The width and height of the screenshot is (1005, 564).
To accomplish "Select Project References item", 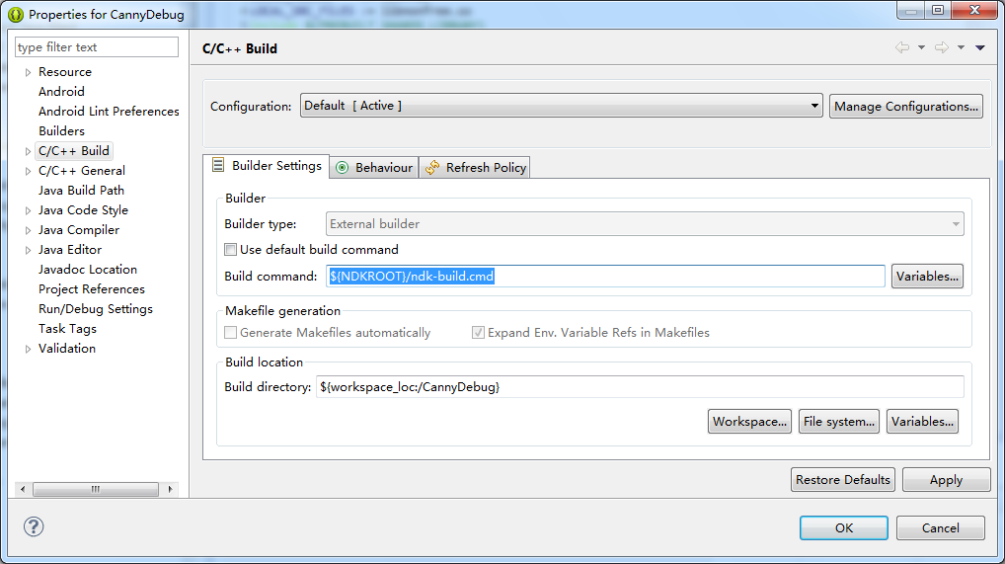I will pyautogui.click(x=92, y=289).
